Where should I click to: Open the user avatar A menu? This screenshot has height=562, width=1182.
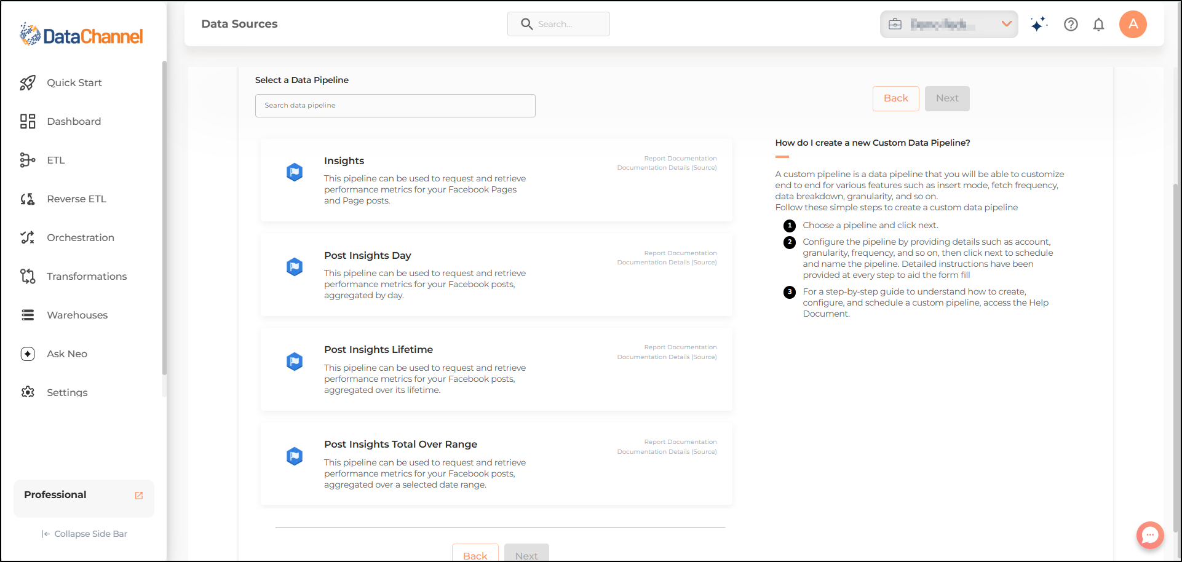click(x=1133, y=24)
